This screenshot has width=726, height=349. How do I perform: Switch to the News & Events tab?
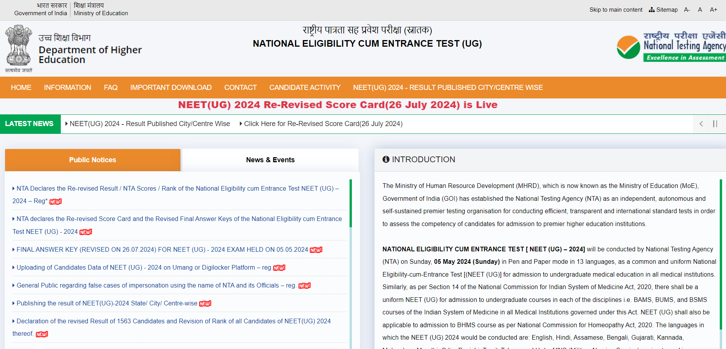(270, 160)
